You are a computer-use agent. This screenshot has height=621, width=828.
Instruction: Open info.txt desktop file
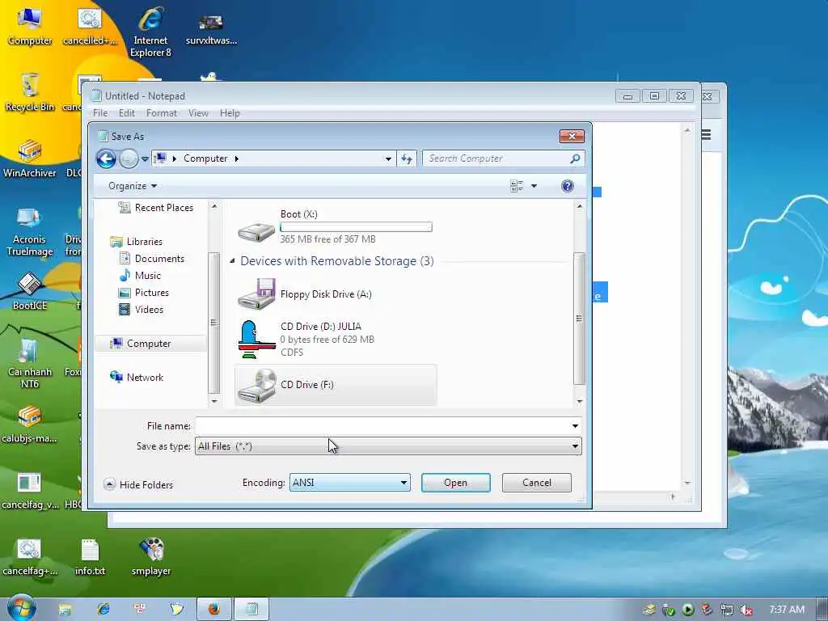(x=90, y=557)
